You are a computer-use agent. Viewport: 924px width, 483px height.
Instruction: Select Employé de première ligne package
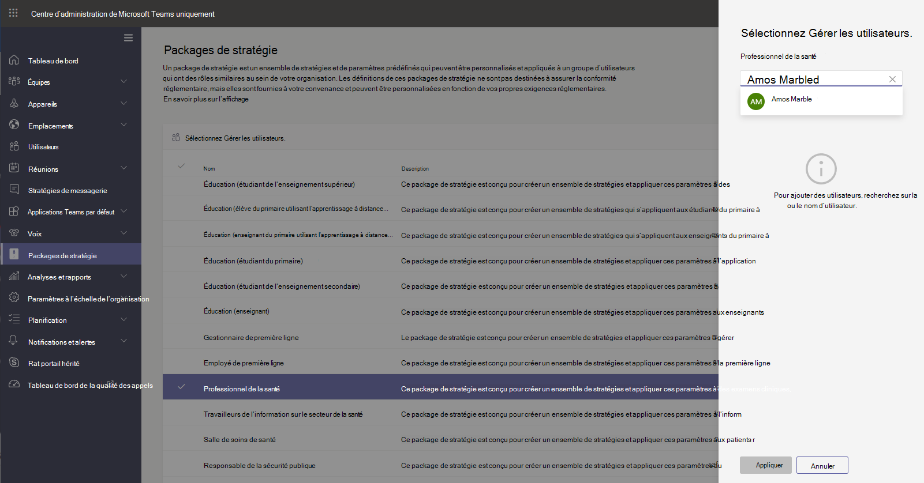(244, 363)
